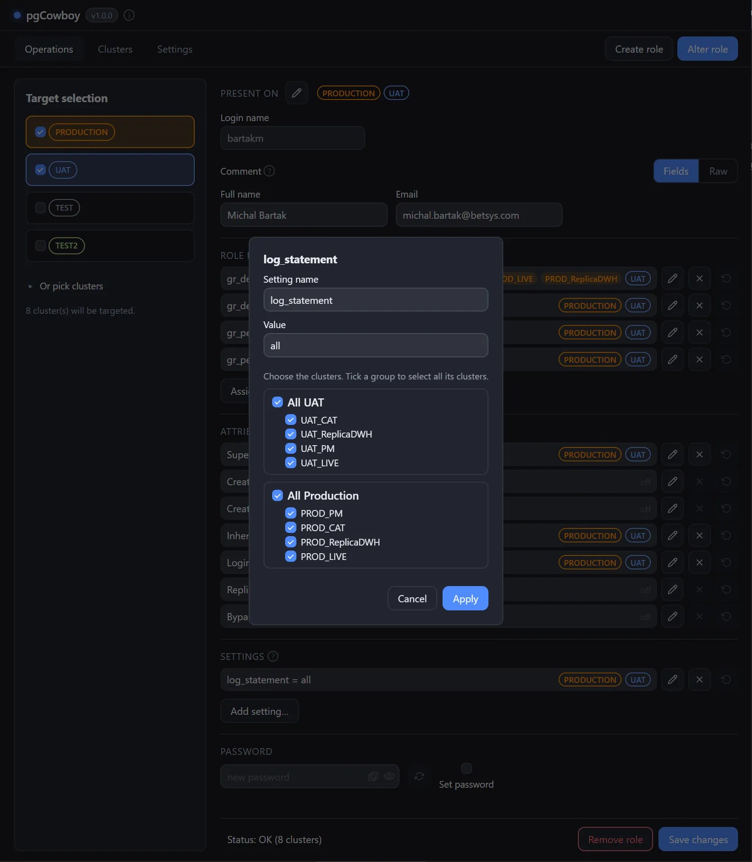Clear the Superuser attribute row with X
This screenshot has height=862, width=752.
[699, 455]
